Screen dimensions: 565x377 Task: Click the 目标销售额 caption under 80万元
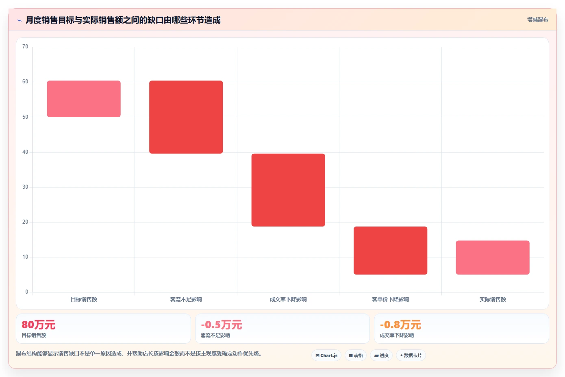click(34, 336)
